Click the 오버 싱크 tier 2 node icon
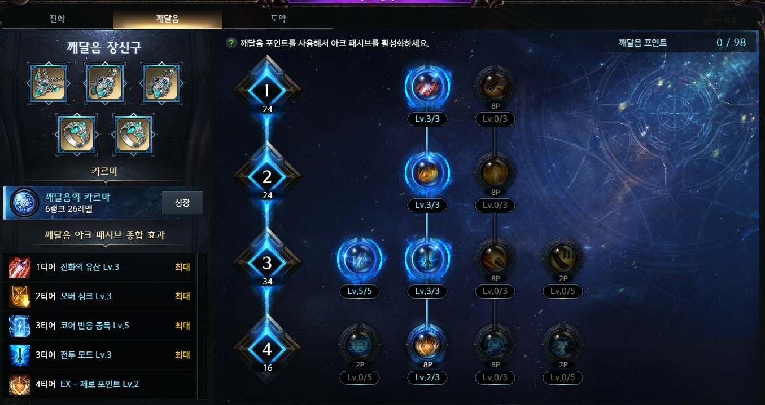 427,172
